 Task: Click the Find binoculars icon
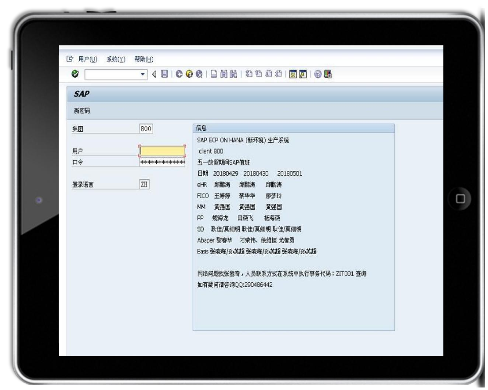[224, 74]
